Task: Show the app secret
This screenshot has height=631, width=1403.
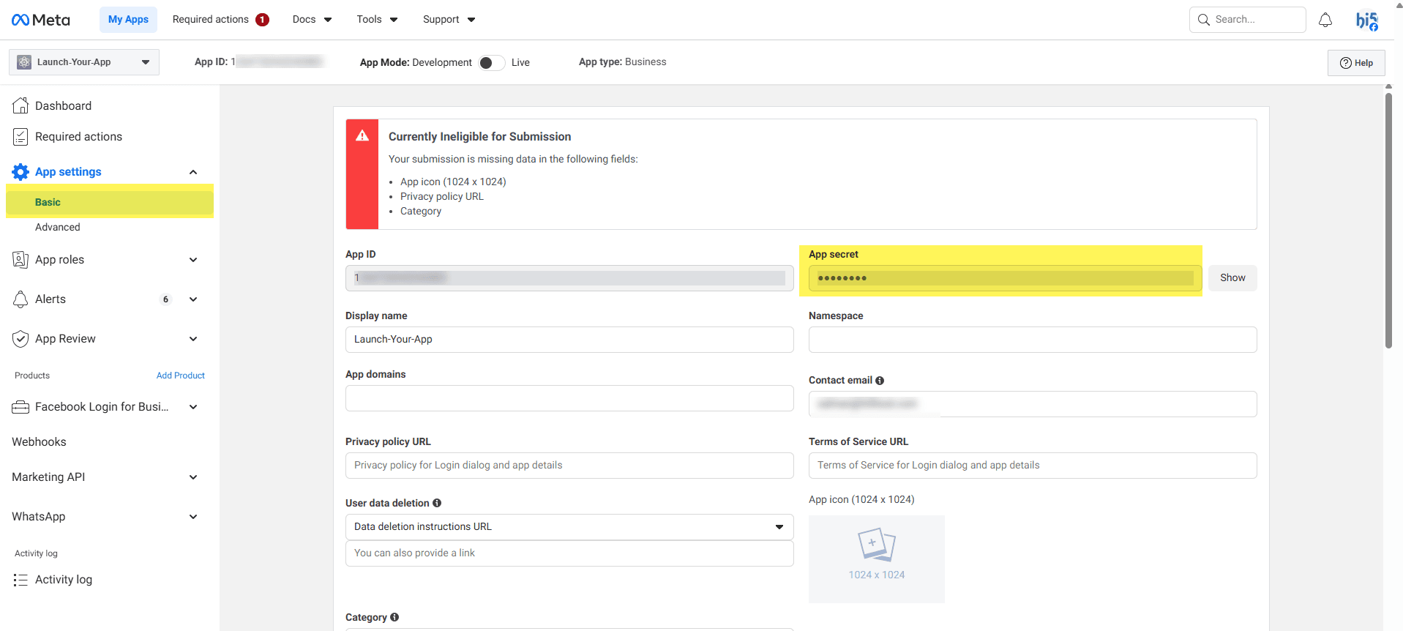Action: click(1232, 278)
